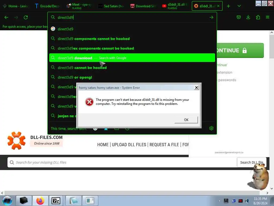The width and height of the screenshot is (274, 206).
Task: Open the document window taskbar icon
Action: pyautogui.click(x=90, y=201)
